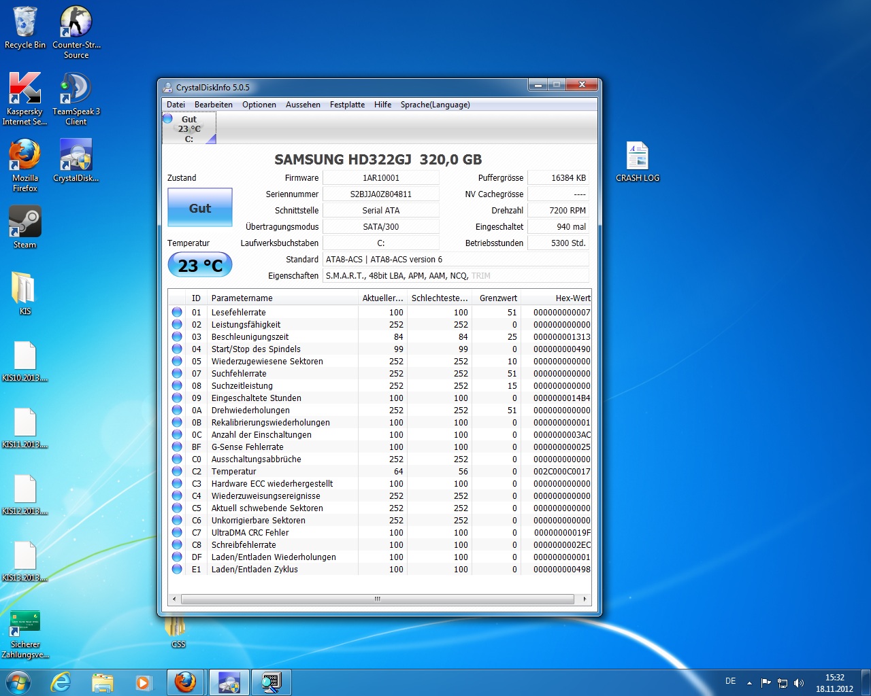
Task: Click the volume speaker icon in the system tray
Action: 799,682
